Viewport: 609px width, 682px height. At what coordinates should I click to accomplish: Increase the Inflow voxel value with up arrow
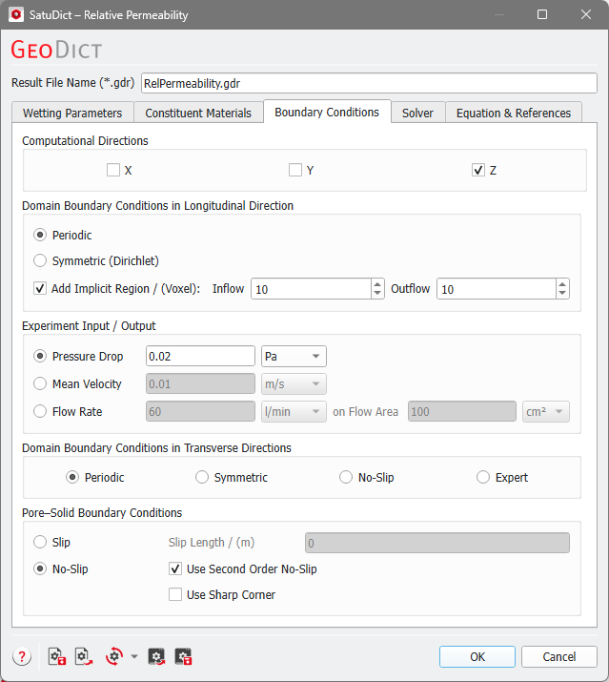[377, 283]
